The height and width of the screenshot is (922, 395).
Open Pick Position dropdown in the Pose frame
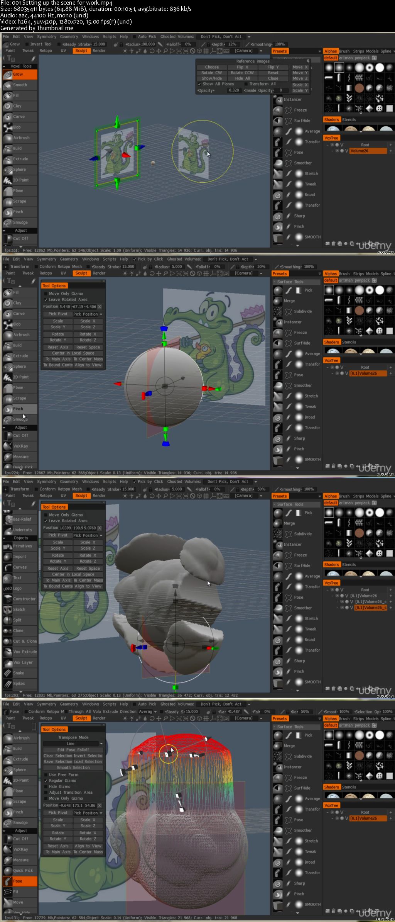(88, 813)
